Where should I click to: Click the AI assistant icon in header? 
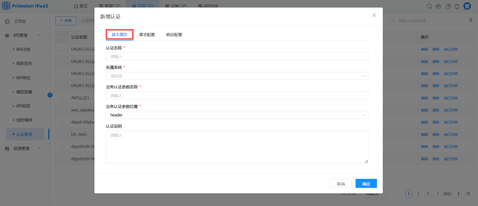click(x=438, y=6)
